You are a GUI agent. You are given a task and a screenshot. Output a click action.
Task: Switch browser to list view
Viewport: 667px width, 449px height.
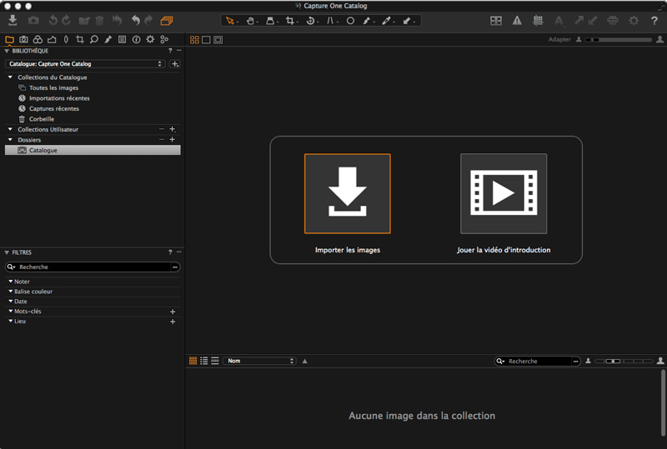203,361
